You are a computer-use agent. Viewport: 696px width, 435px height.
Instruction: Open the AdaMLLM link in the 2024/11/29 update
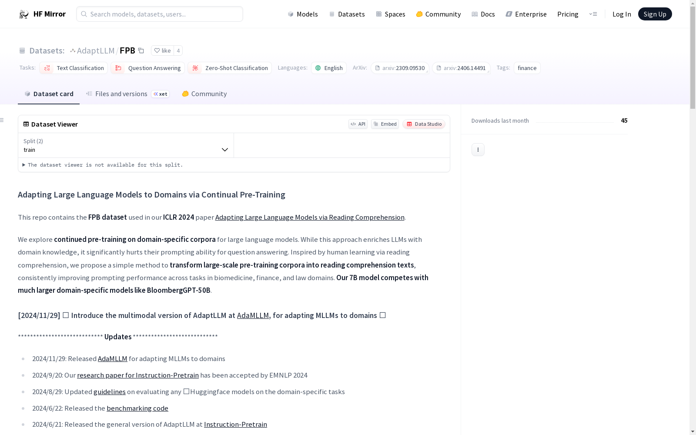pyautogui.click(x=113, y=358)
